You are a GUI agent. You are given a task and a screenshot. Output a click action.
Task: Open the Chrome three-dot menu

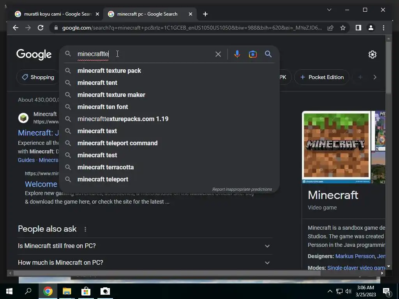[x=383, y=28]
